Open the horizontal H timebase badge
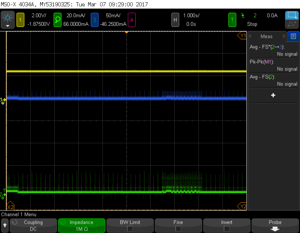 175,20
